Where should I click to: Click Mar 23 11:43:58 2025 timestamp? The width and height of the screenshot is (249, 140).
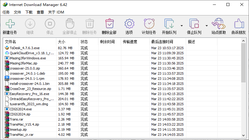point(167,104)
